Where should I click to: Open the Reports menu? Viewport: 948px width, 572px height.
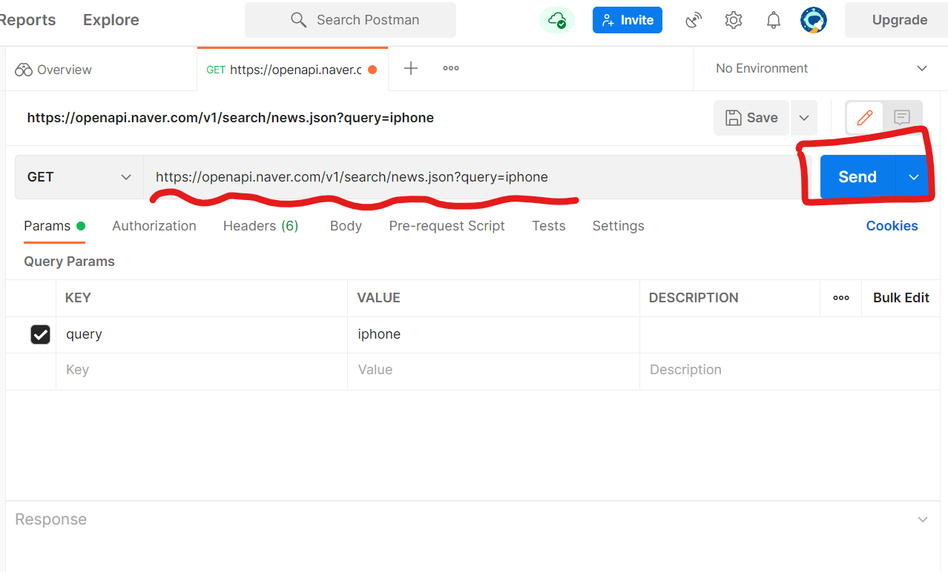click(27, 20)
